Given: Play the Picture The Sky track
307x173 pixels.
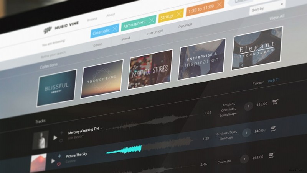Looking at the screenshot, I should coord(53,161).
